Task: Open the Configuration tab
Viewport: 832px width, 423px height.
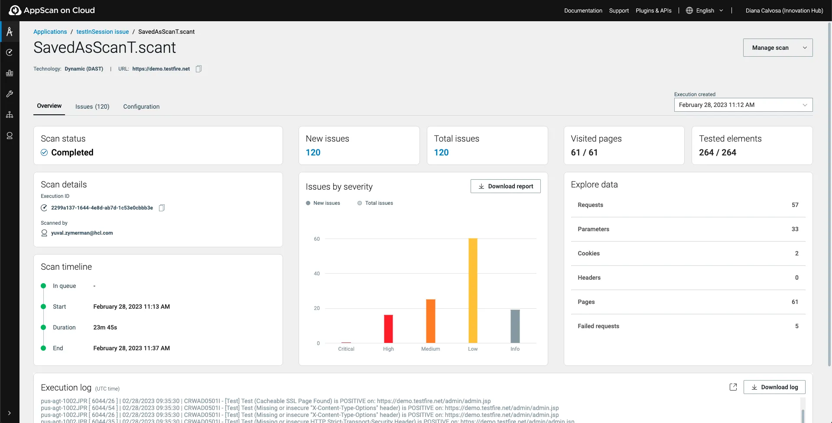Action: 141,107
